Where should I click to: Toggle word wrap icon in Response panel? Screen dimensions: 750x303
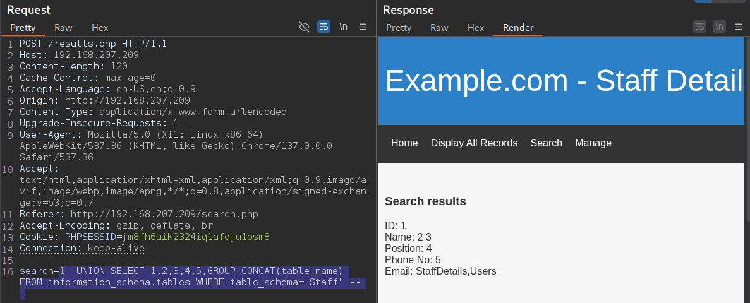[700, 27]
